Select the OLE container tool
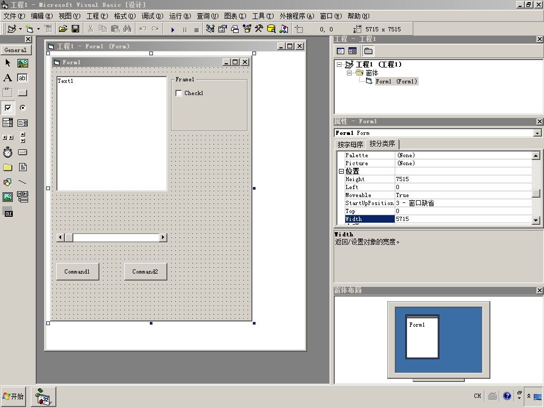The image size is (544, 408). pos(7,212)
